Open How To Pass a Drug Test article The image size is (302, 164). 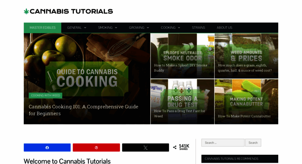(x=179, y=114)
